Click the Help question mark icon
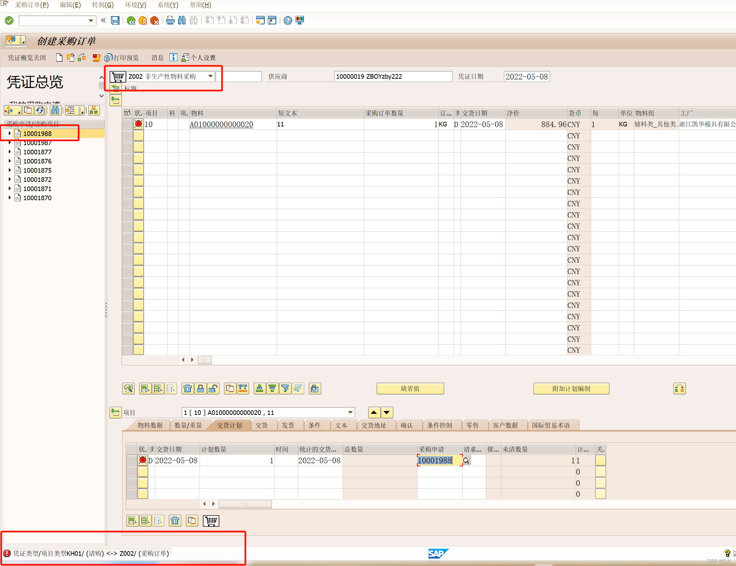 [288, 20]
